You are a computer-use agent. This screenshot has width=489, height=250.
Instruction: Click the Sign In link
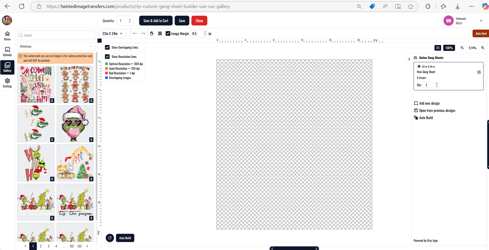459,23
